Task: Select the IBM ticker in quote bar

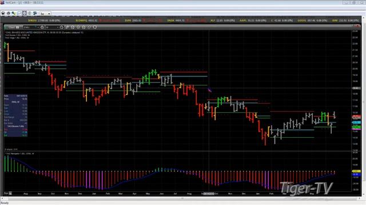Action: (335, 20)
